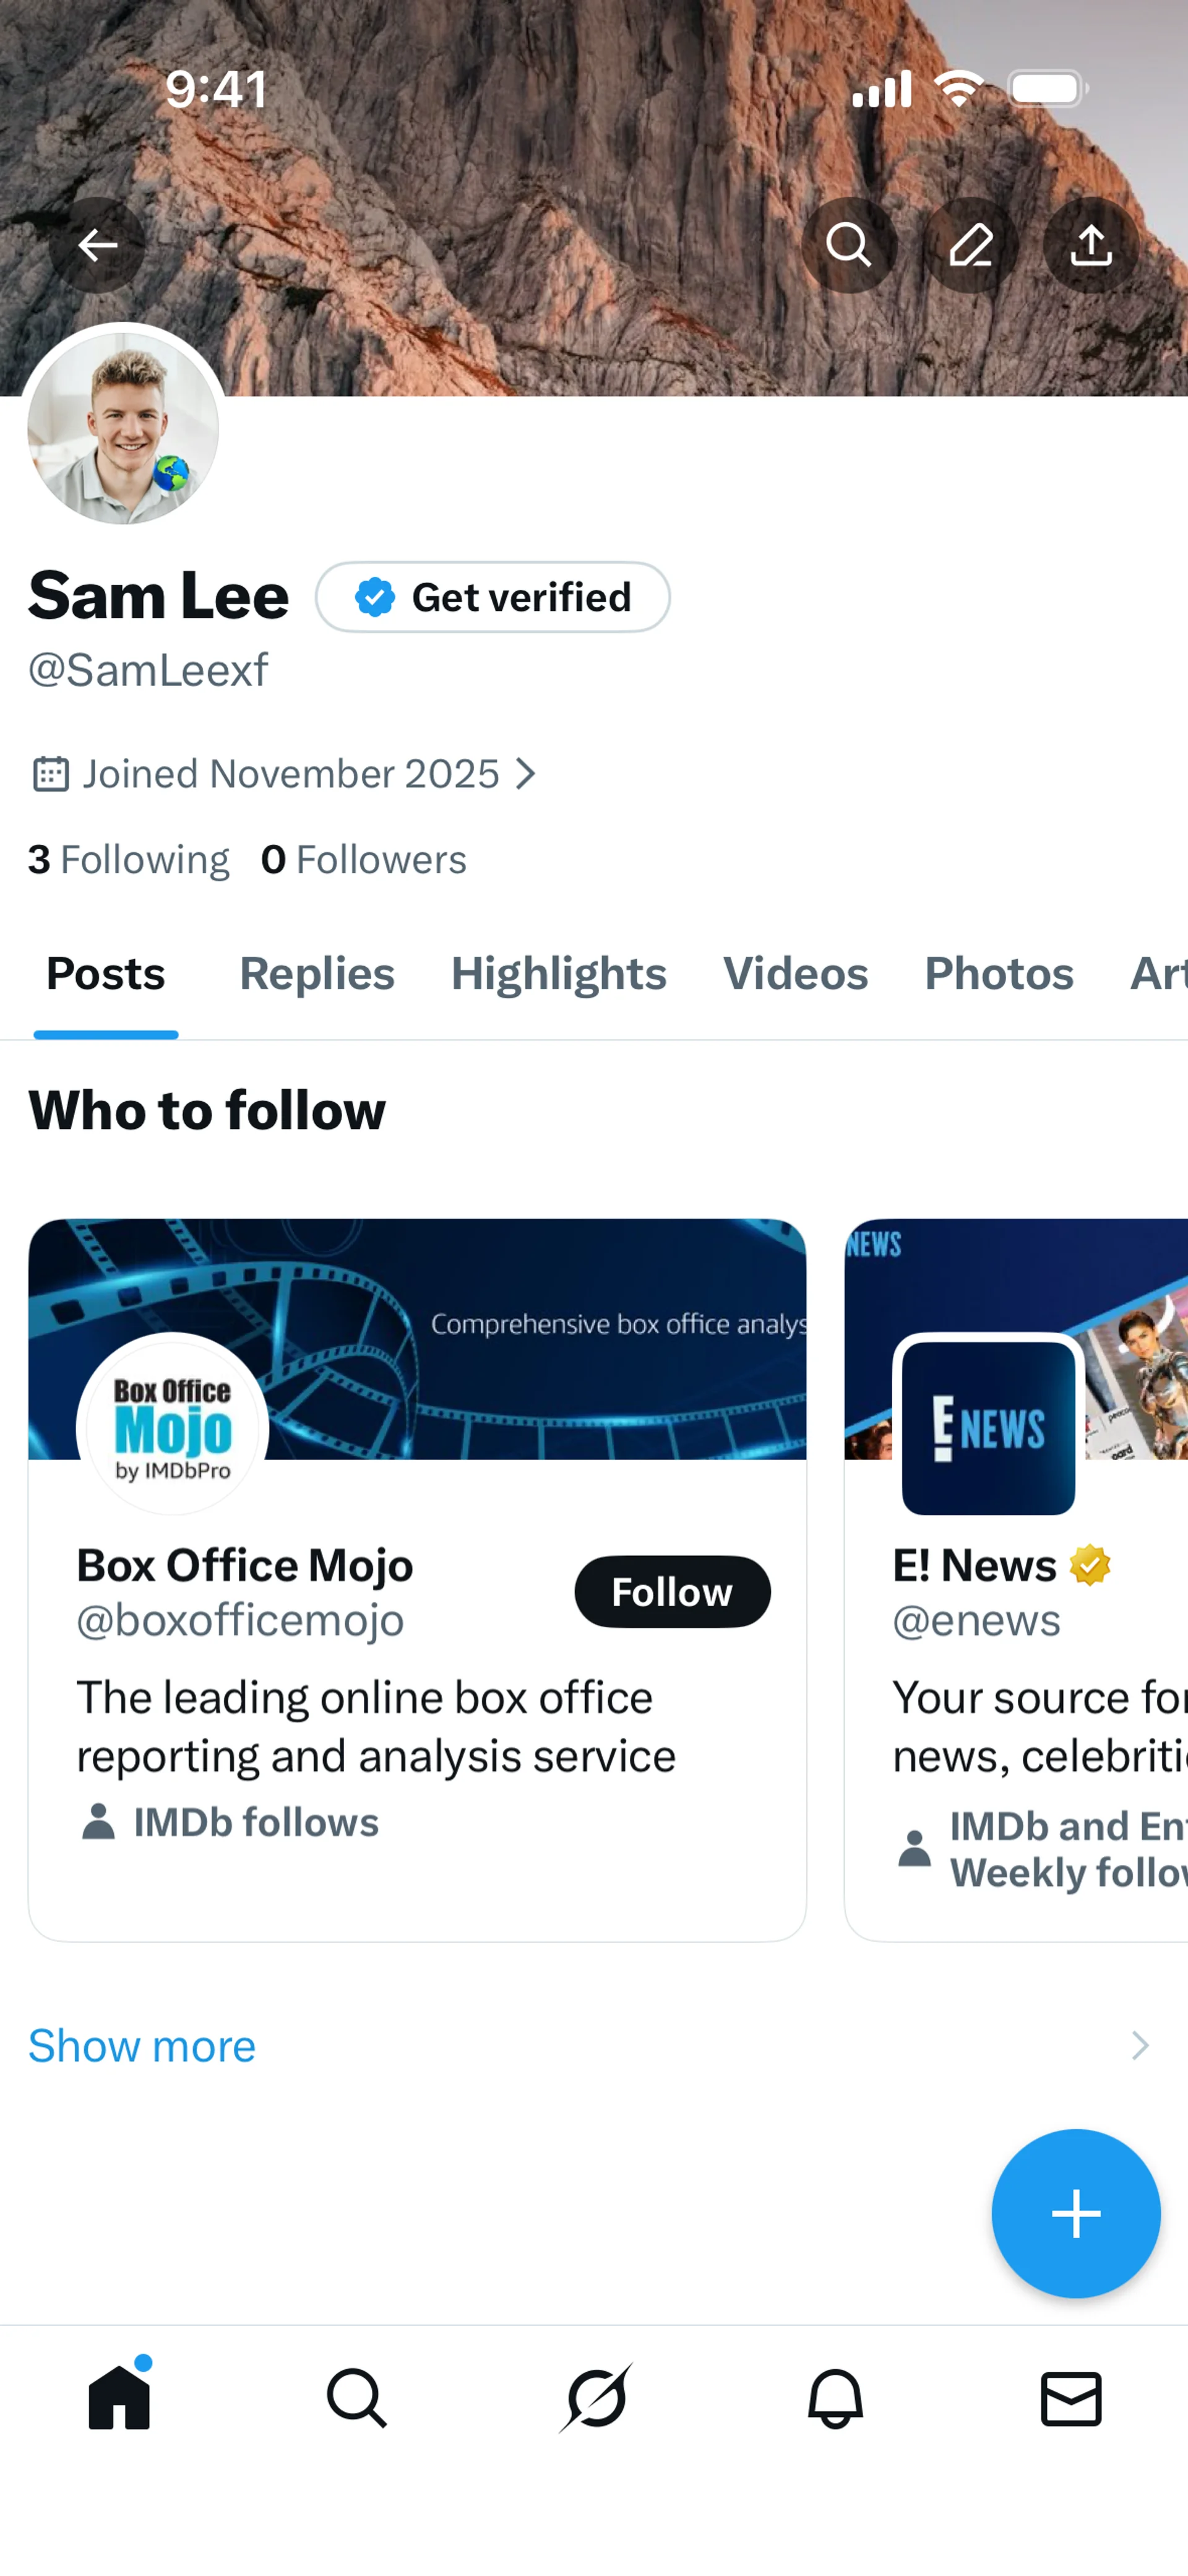Switch to the Highlights tab
Image resolution: width=1188 pixels, height=2576 pixels.
(x=558, y=974)
